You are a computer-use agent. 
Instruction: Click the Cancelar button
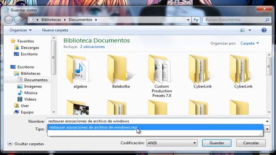click(x=251, y=143)
